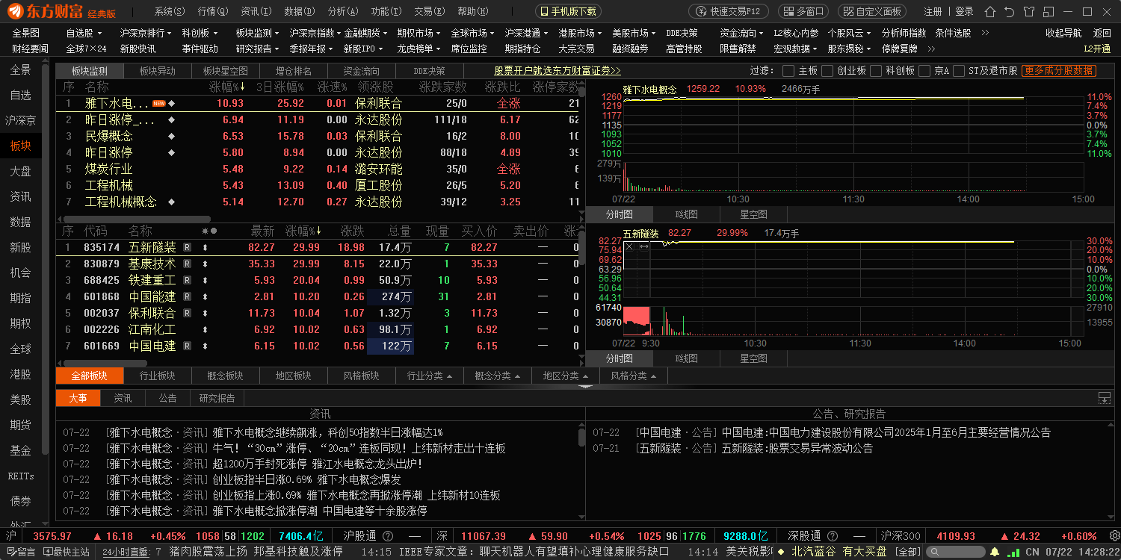This screenshot has width=1121, height=560.
Task: Expand the 概念分类 bottom dropdown tab
Action: [498, 376]
